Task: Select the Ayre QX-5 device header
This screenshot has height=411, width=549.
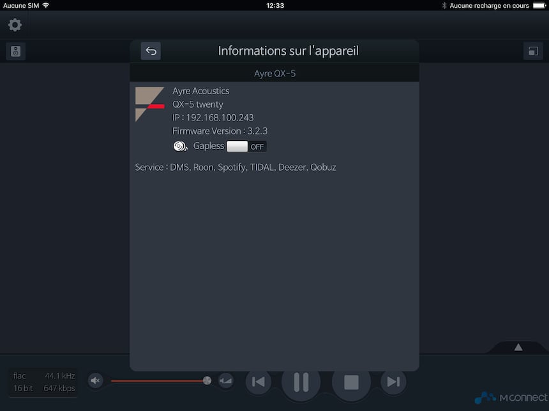Action: point(274,73)
